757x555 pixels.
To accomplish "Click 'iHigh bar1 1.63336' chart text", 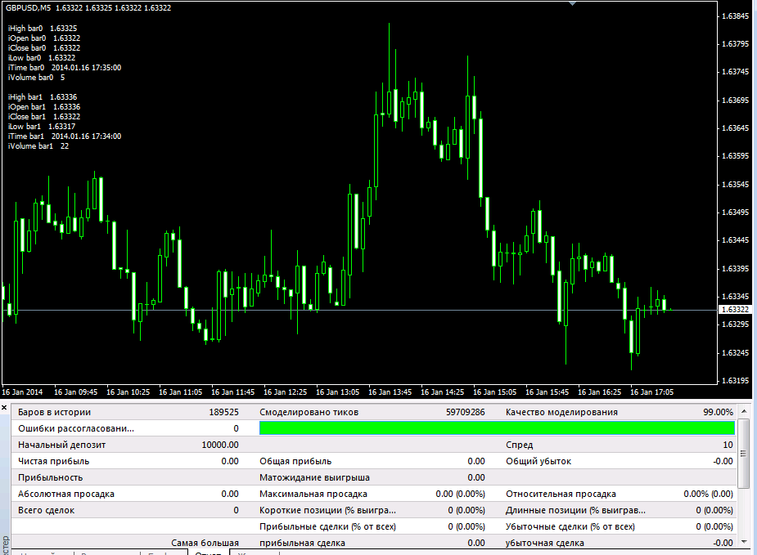I will tap(43, 97).
